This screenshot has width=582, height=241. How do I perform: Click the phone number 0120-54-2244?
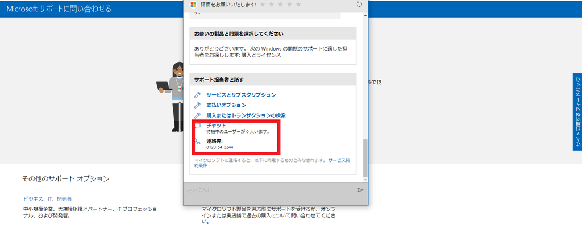[220, 147]
